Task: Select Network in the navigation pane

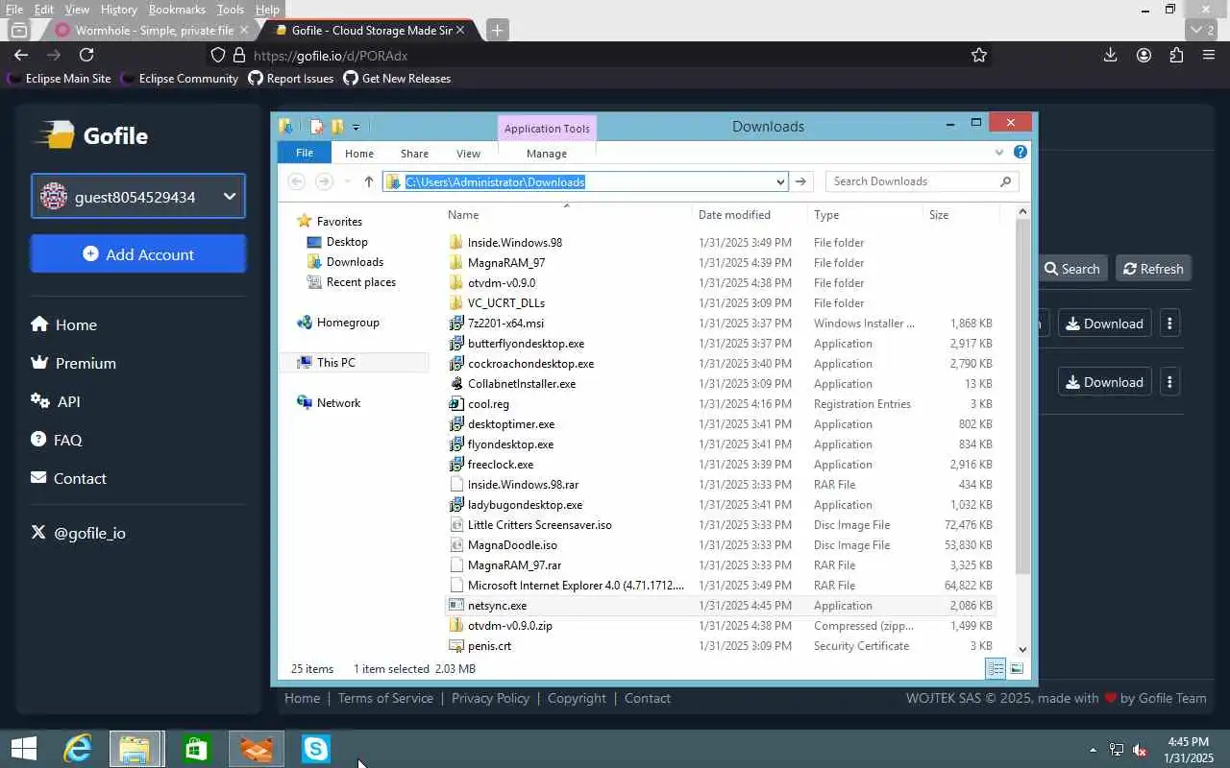Action: (329, 403)
